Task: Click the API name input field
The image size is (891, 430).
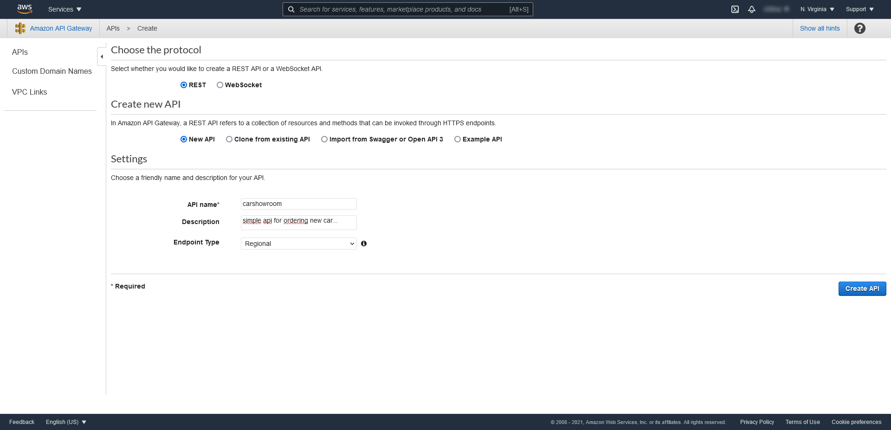Action: 299,204
